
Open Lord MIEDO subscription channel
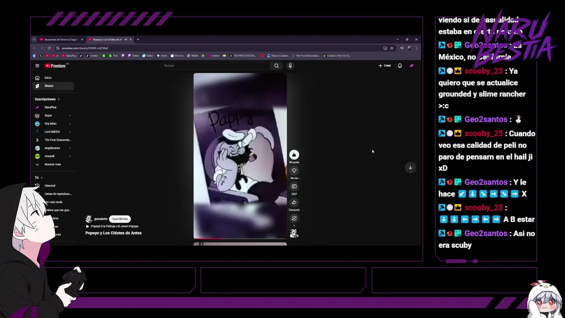(x=53, y=132)
